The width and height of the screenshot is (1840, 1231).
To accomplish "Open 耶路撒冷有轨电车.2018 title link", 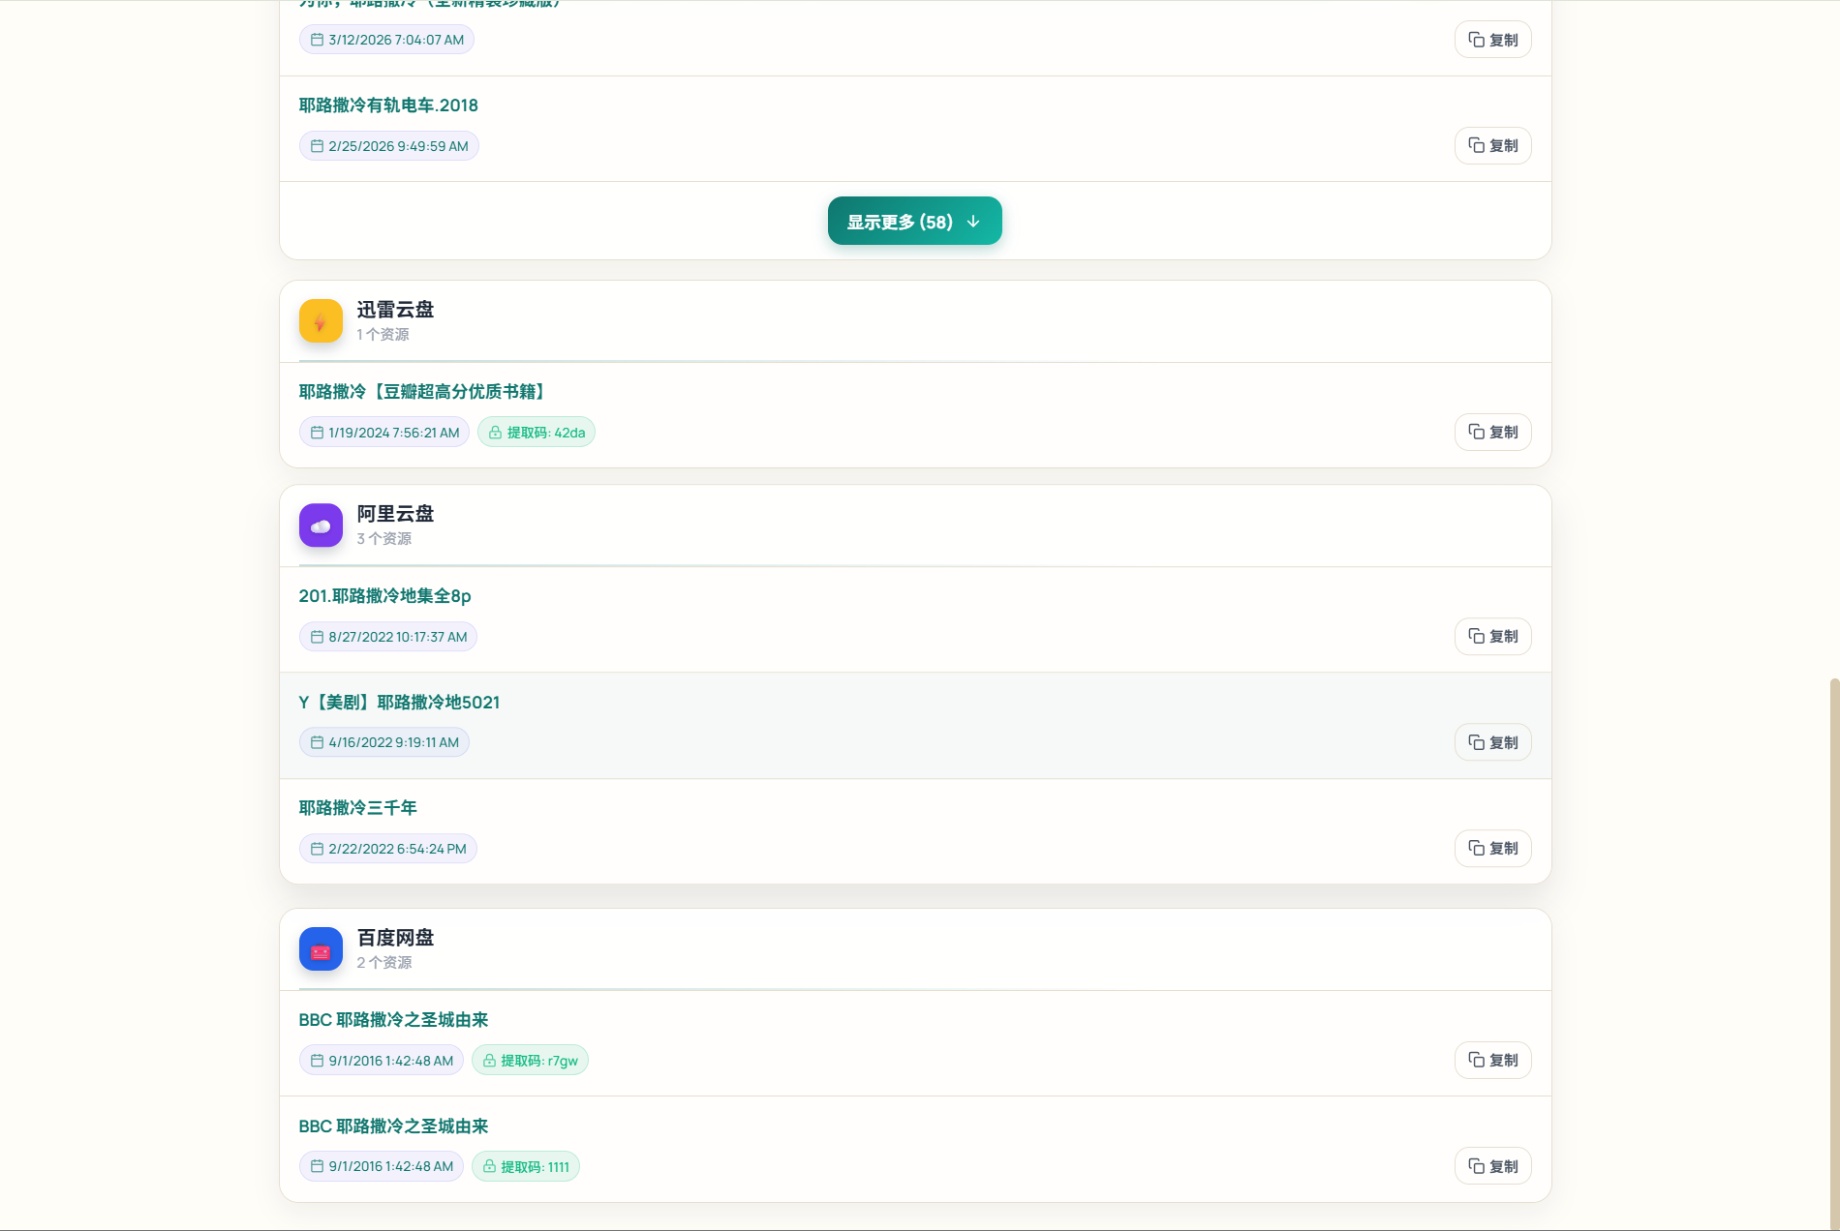I will pyautogui.click(x=388, y=105).
